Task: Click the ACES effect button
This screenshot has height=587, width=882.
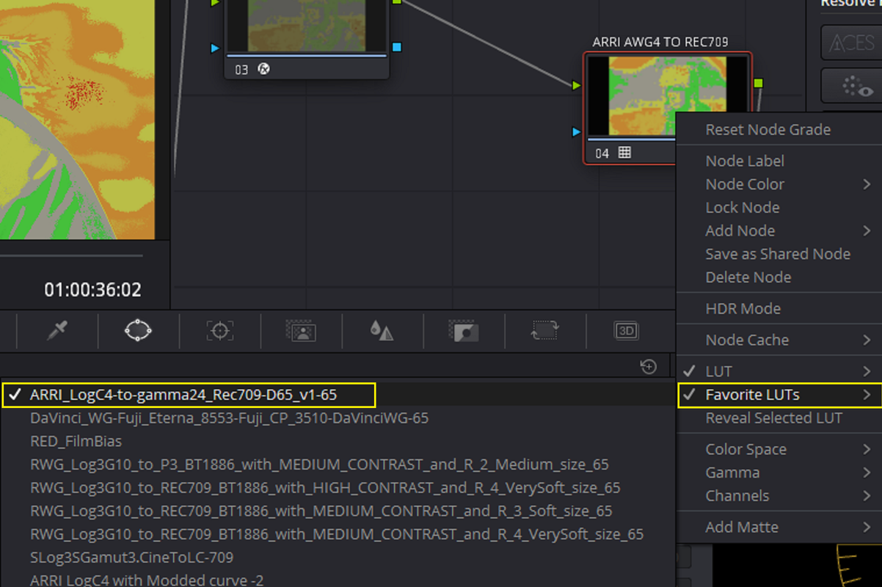Action: [x=851, y=44]
